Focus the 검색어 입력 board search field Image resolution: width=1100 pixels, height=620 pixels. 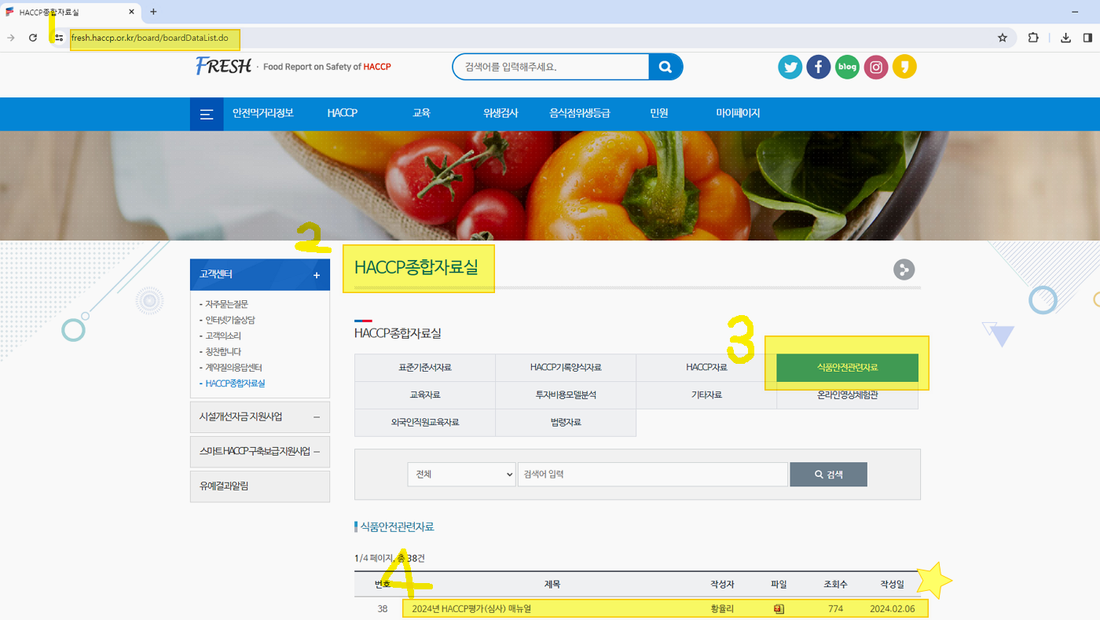pos(653,474)
